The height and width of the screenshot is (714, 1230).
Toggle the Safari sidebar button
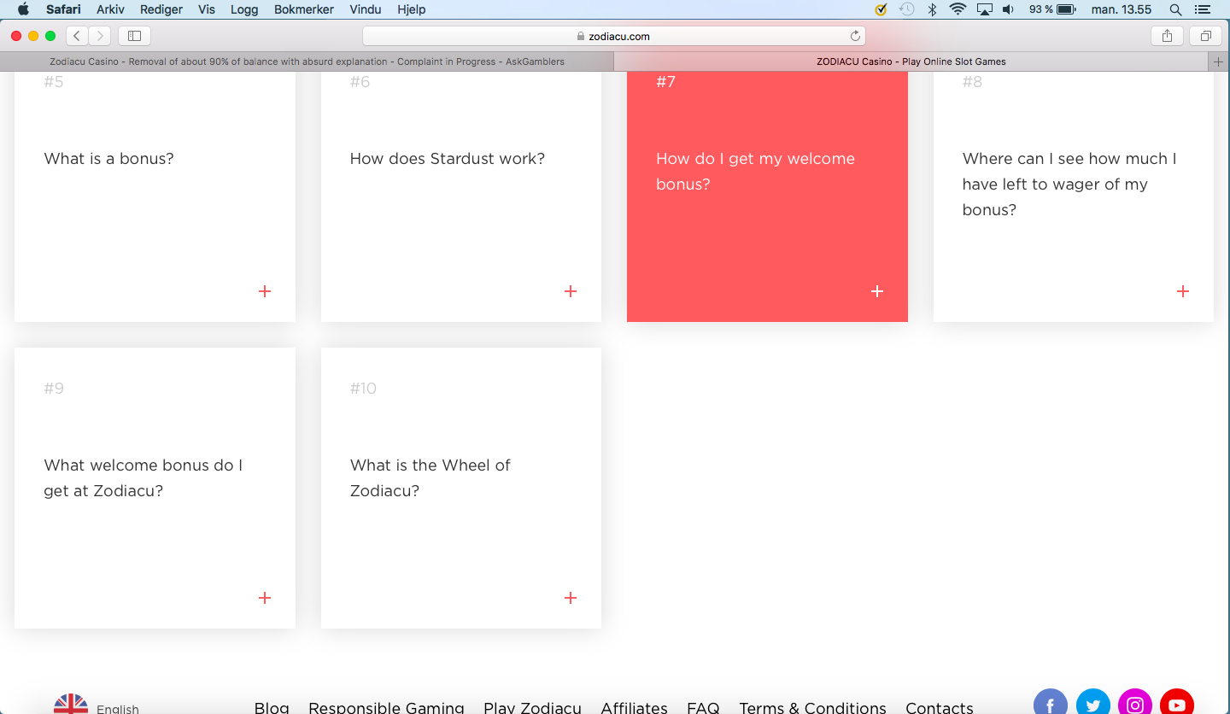[x=134, y=36]
